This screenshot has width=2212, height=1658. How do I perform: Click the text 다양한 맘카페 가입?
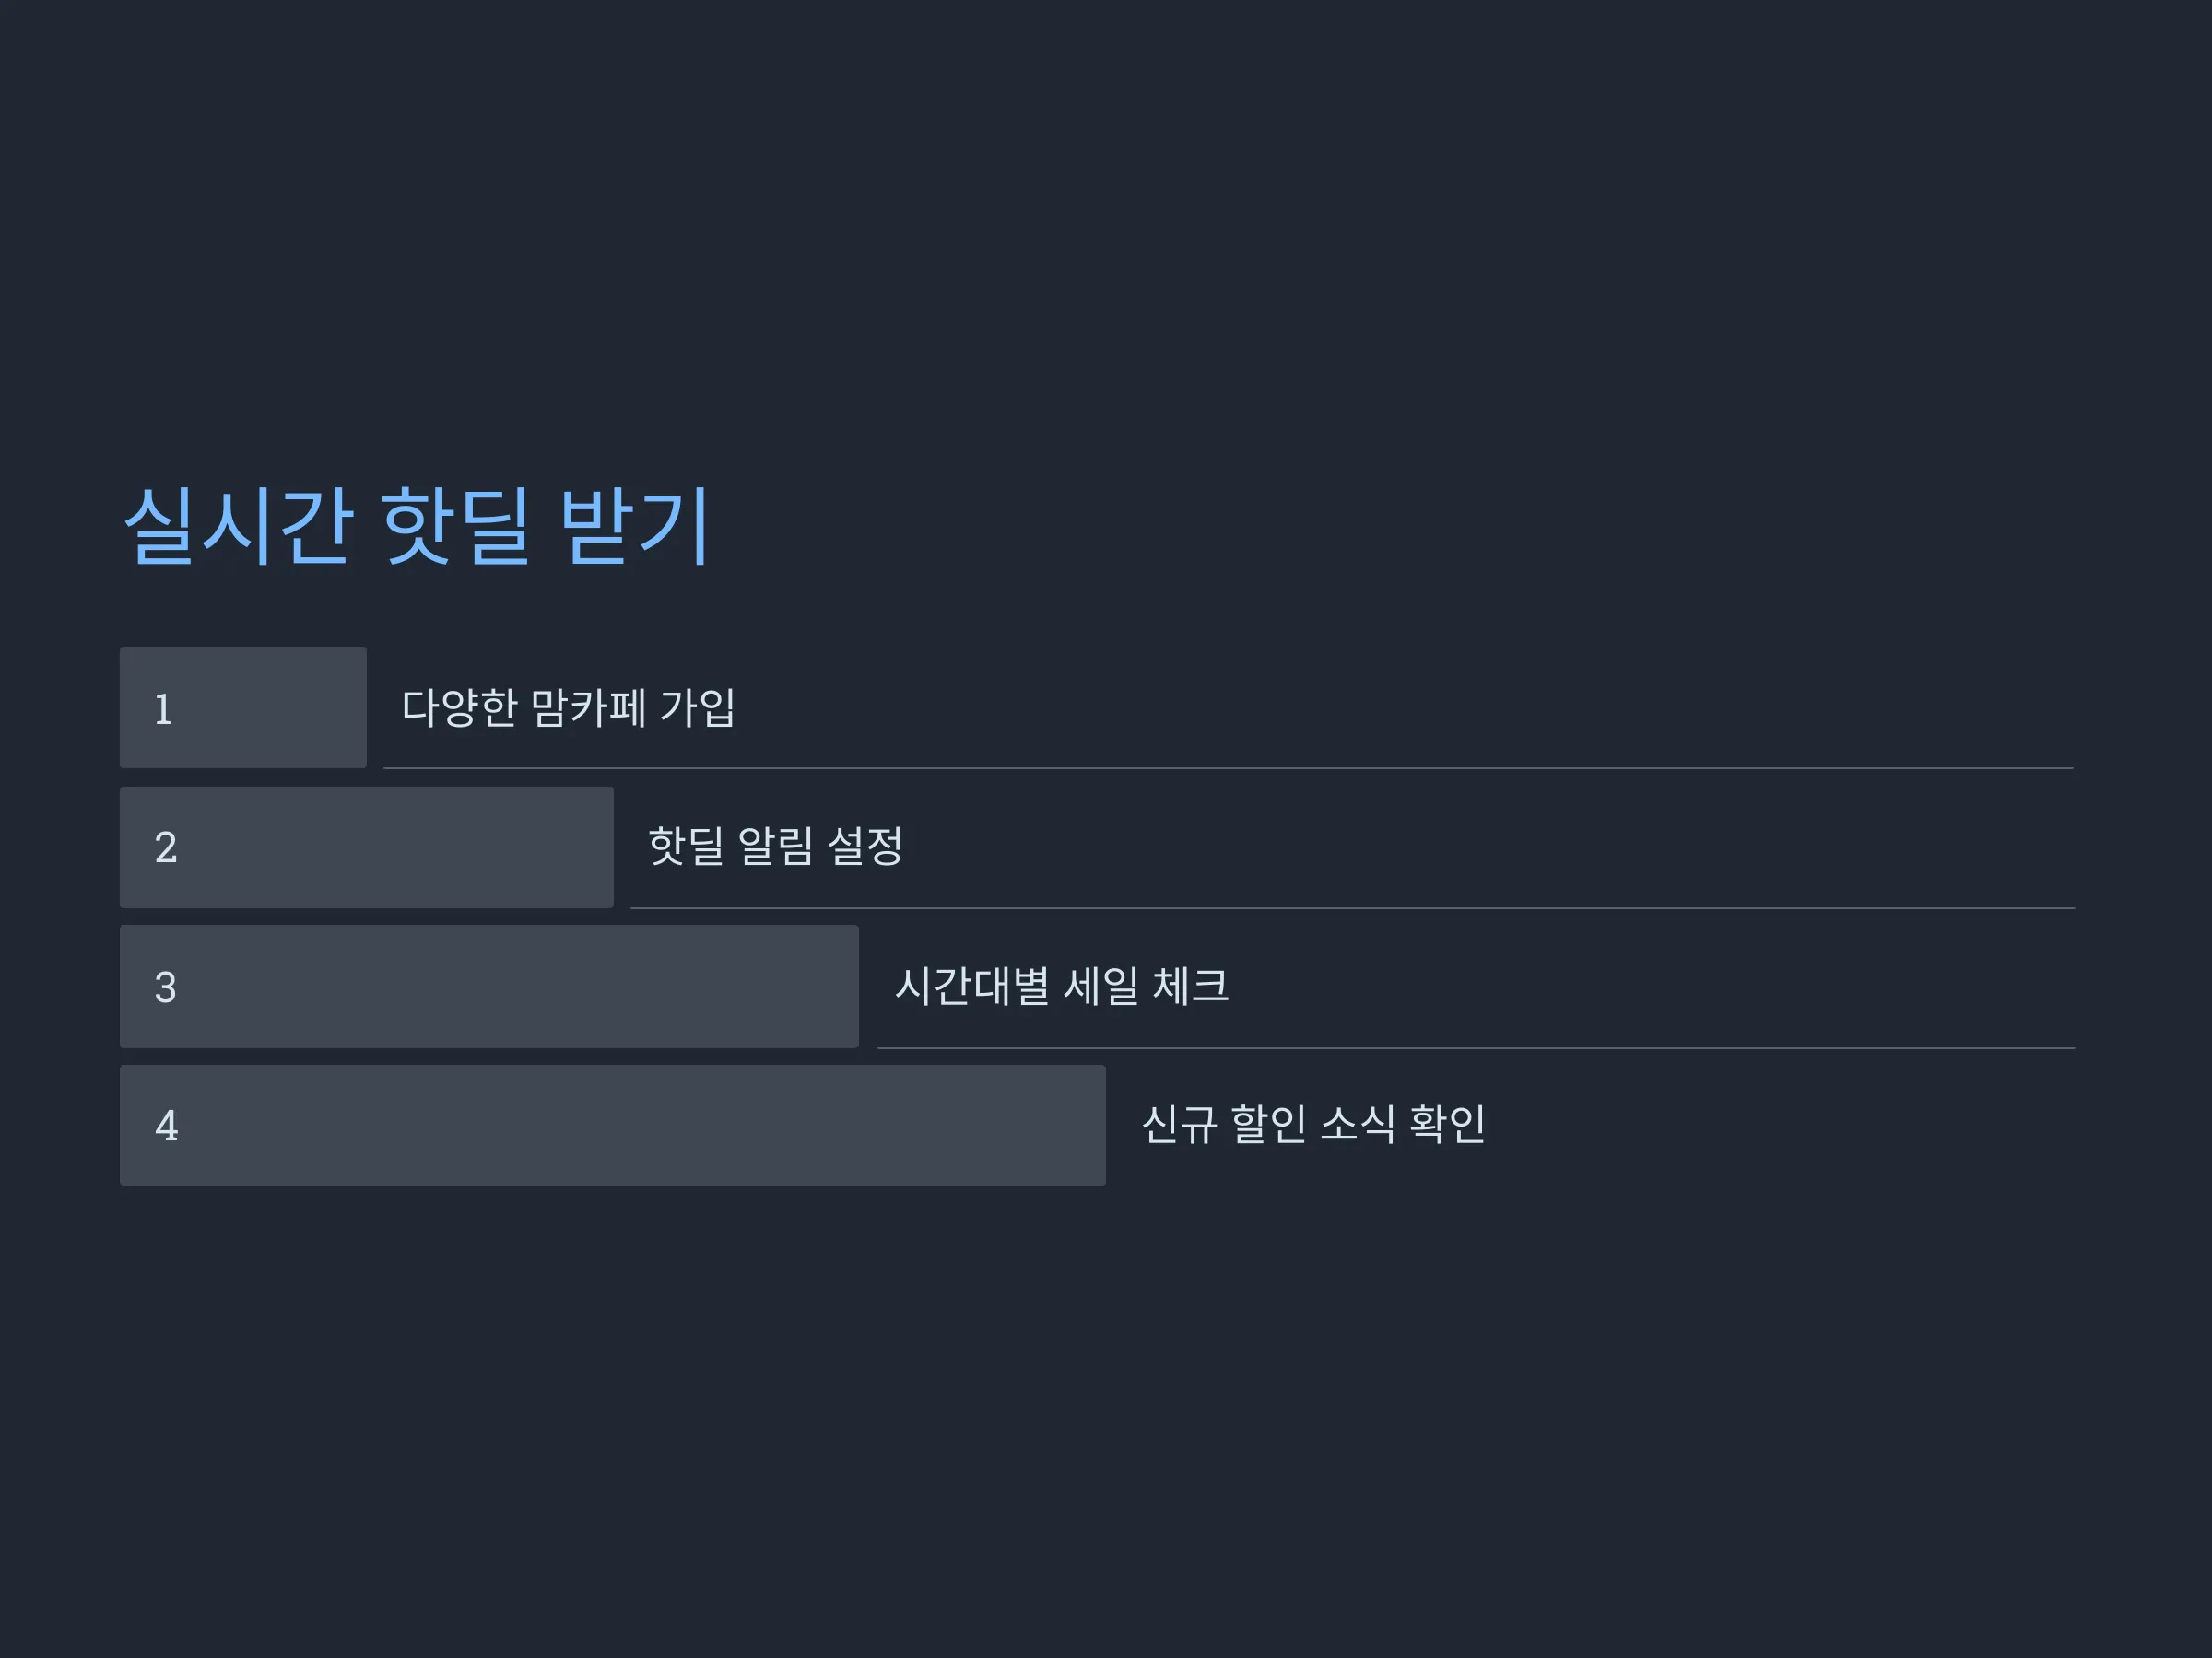(x=568, y=707)
